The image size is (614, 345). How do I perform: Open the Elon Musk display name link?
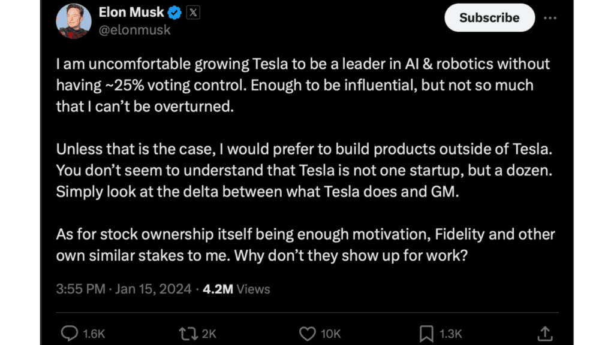131,11
